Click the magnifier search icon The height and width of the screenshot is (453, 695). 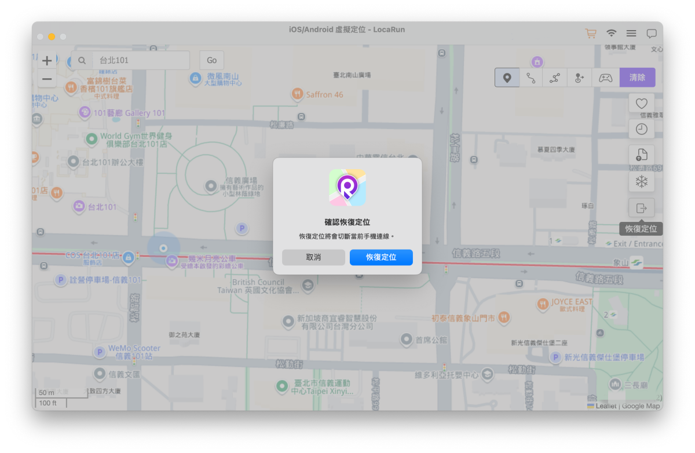pyautogui.click(x=82, y=60)
